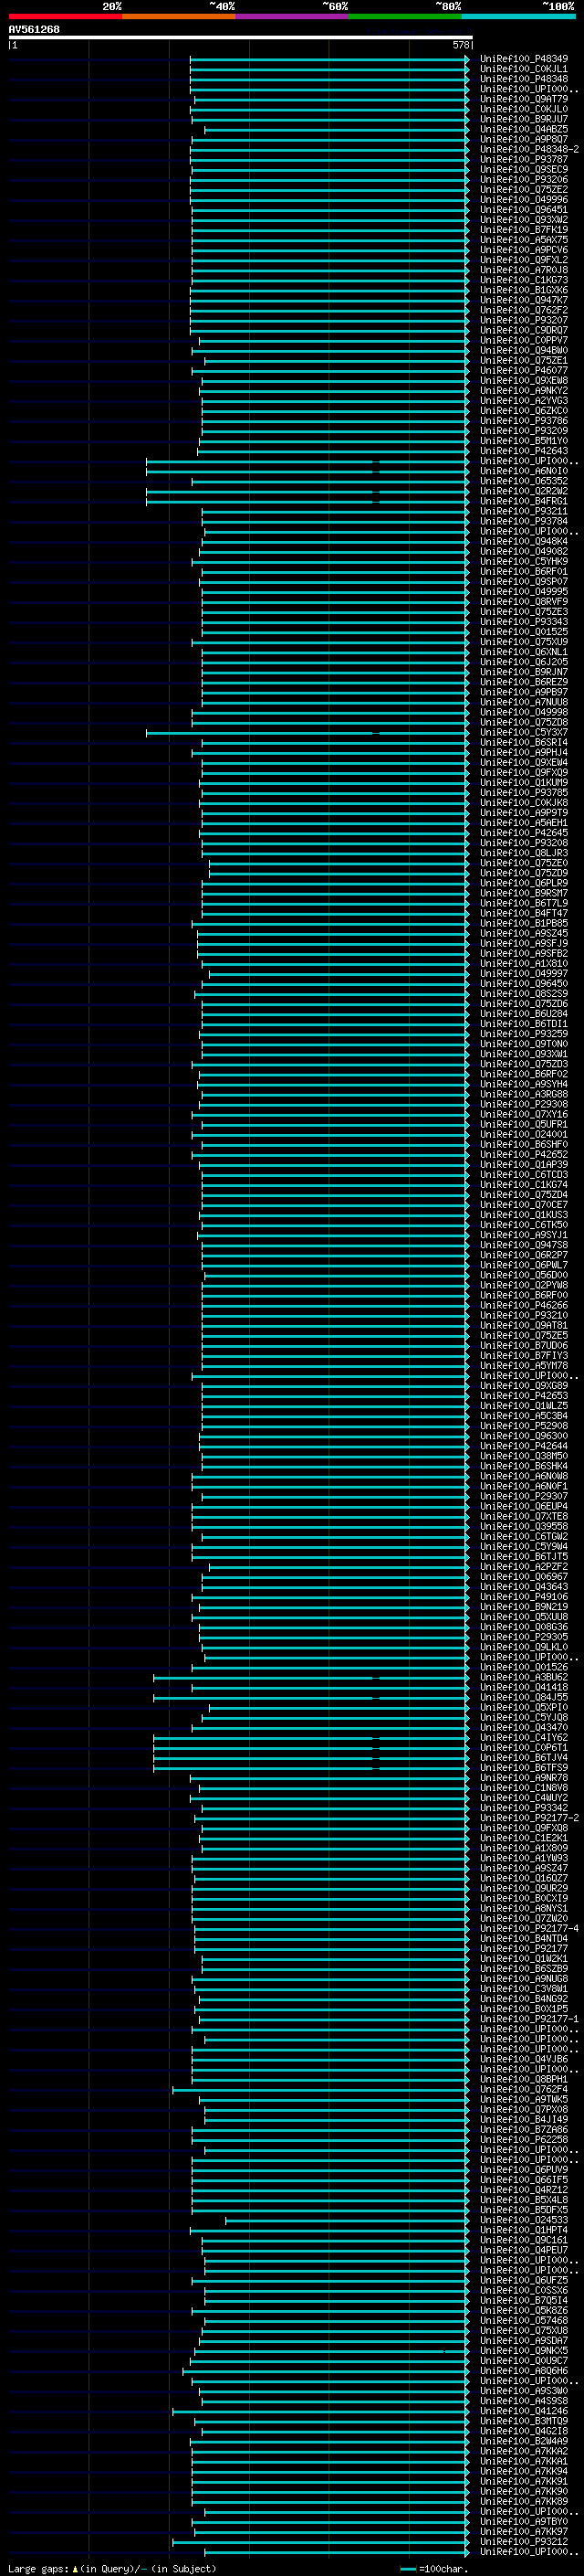Viewport: 584px width, 2576px height.
Task: Click the UniRef100_O65352 hit label
Action: pyautogui.click(x=524, y=481)
